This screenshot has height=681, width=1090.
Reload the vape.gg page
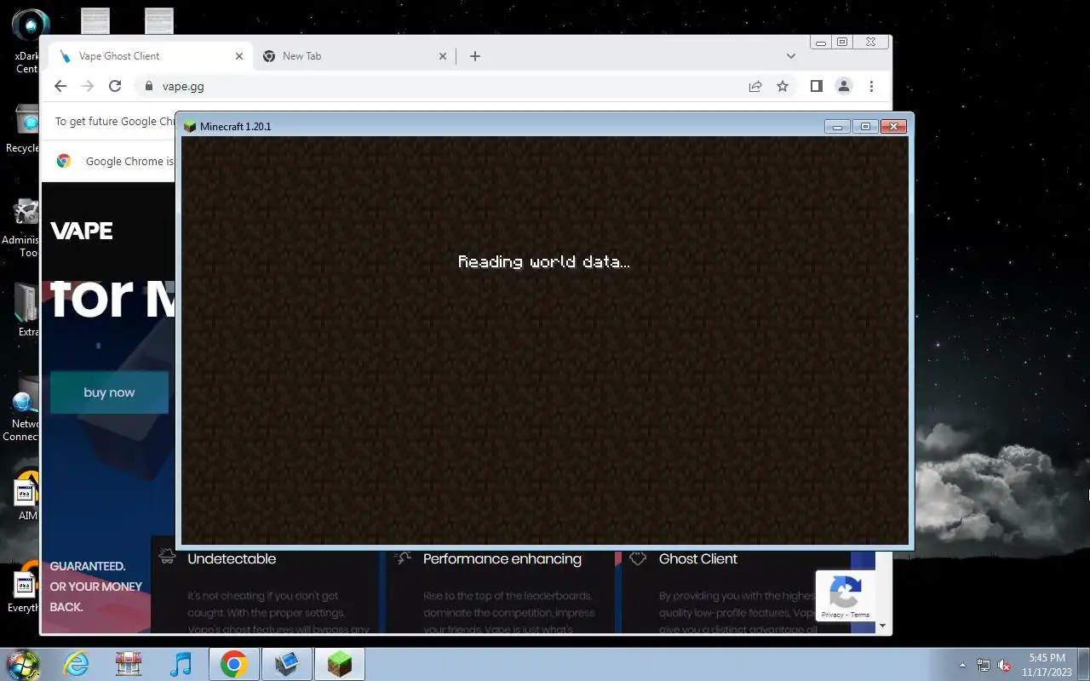click(x=115, y=86)
